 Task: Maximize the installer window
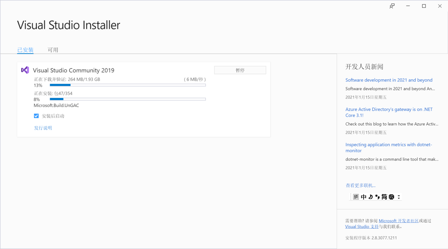click(424, 6)
